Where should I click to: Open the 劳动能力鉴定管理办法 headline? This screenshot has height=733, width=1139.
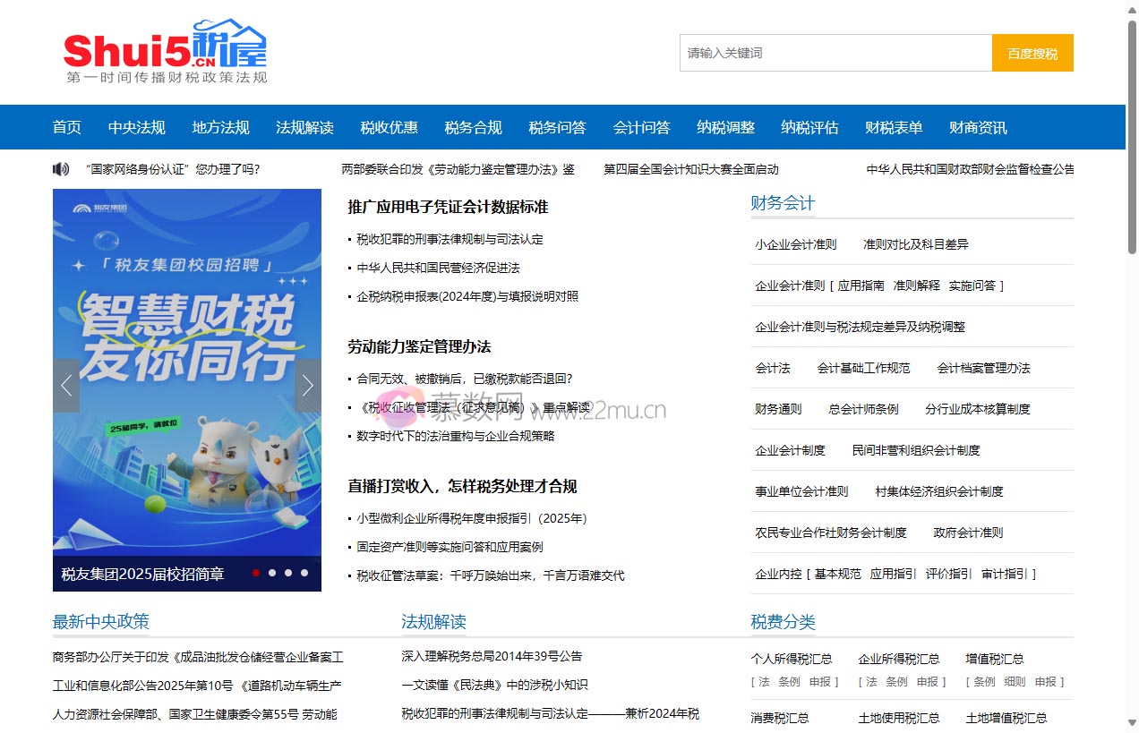click(x=419, y=346)
